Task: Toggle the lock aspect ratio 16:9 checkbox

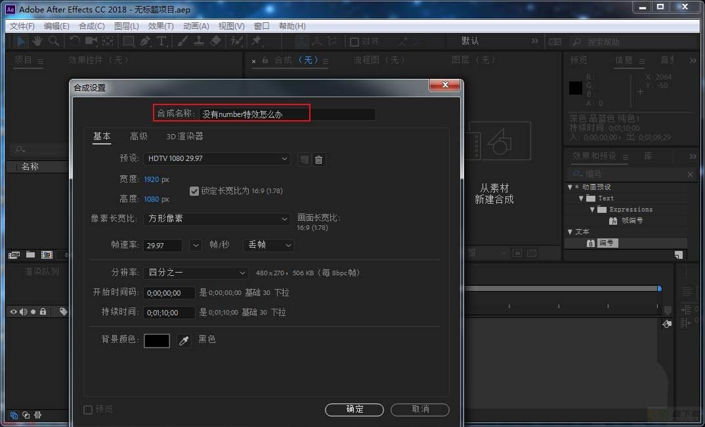Action: [194, 191]
